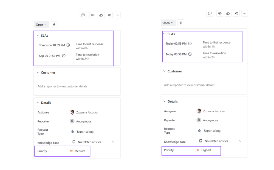Click the Zuzanna Patocka avatar in the right panel

pyautogui.click(x=199, y=111)
